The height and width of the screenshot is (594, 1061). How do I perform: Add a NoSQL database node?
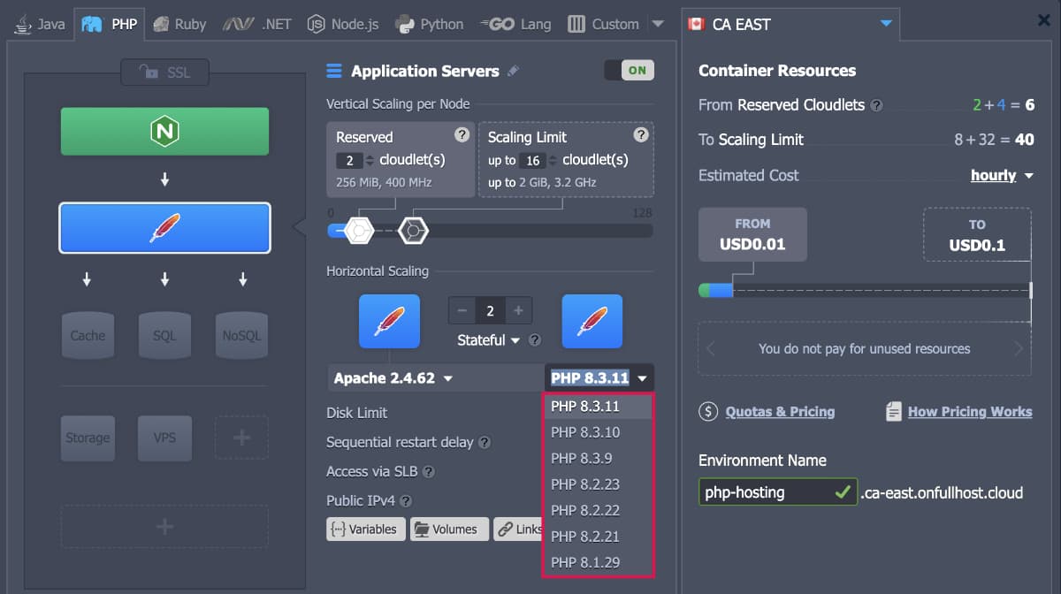coord(241,335)
